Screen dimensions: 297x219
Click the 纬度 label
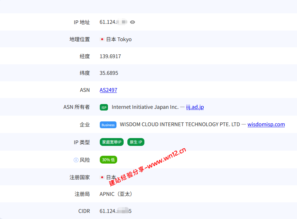click(85, 73)
